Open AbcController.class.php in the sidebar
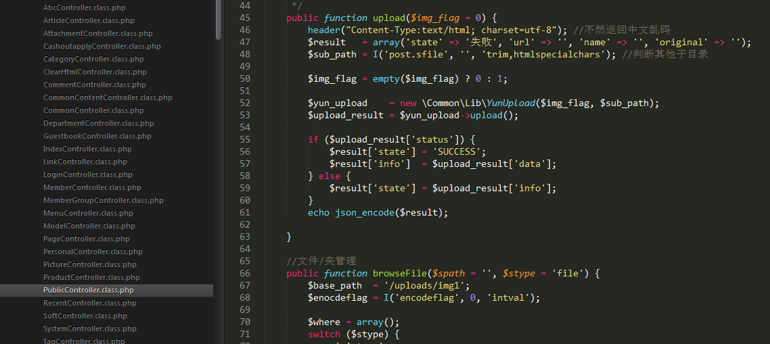Image resolution: width=770 pixels, height=344 pixels. [84, 7]
